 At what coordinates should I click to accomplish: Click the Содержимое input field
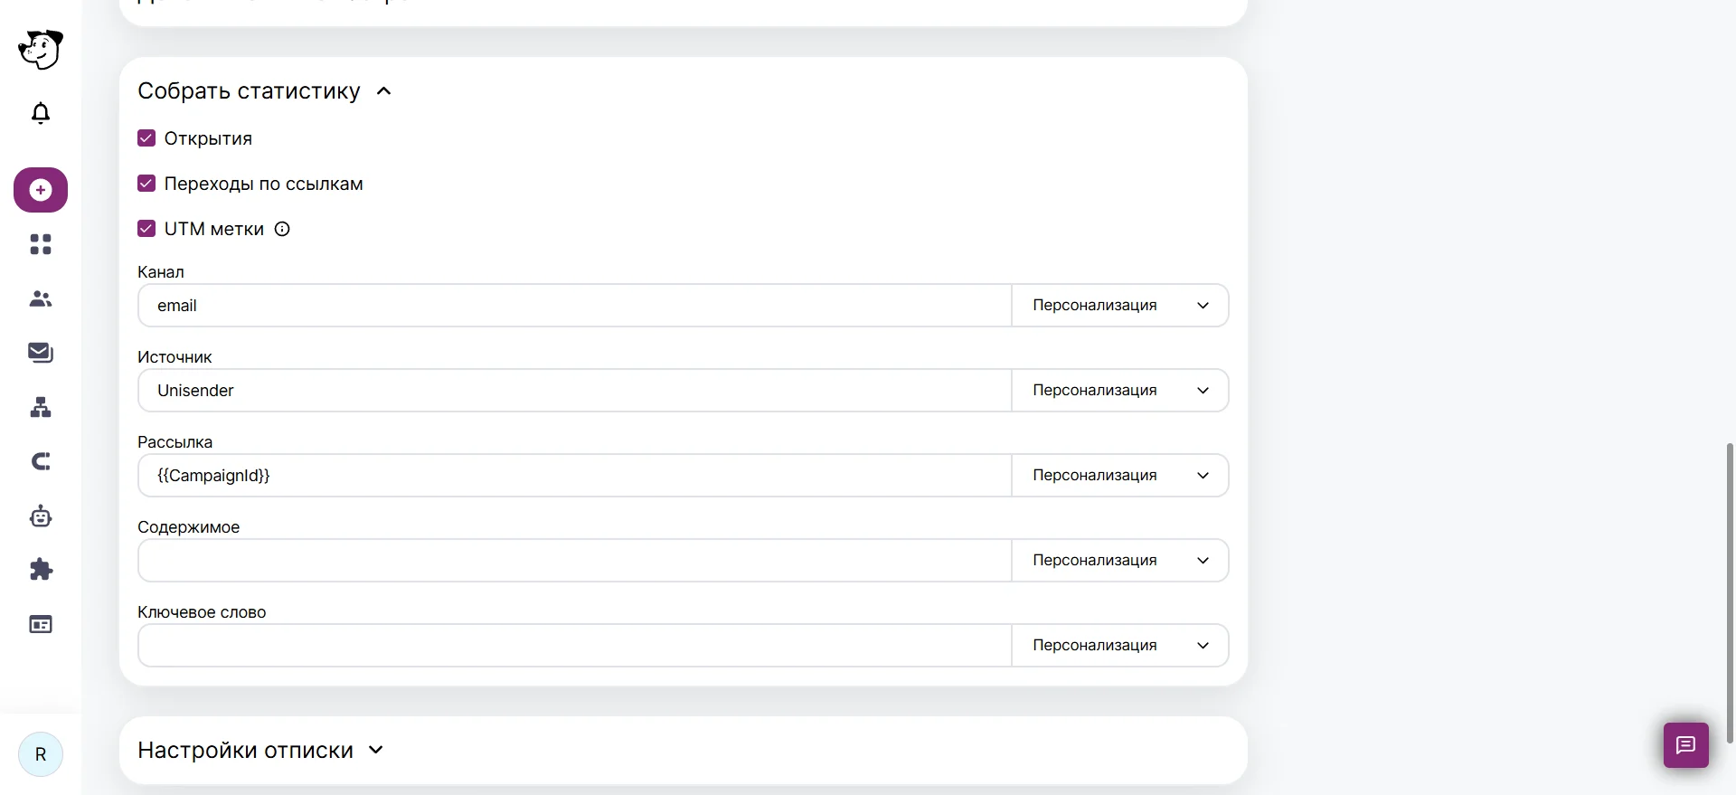pyautogui.click(x=574, y=561)
